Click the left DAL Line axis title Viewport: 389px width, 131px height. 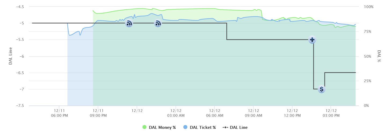point(10,56)
